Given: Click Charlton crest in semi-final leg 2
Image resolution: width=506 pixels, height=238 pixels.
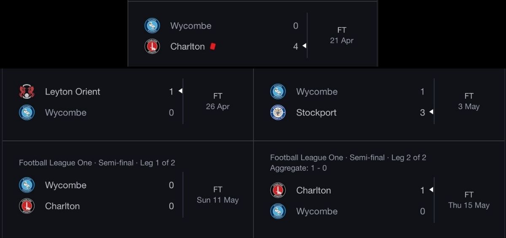Looking at the screenshot, I should tap(278, 190).
